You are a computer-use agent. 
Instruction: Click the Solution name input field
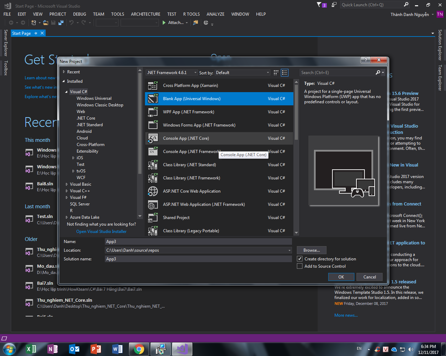[x=198, y=259]
